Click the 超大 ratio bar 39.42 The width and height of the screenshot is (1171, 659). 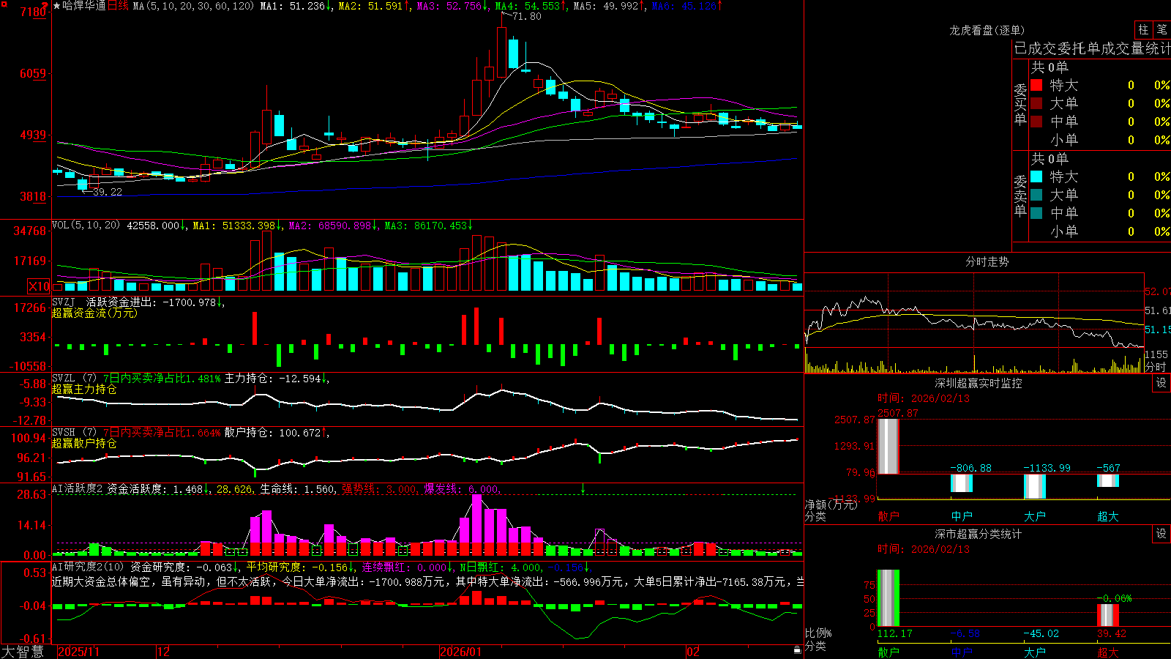pos(1107,615)
